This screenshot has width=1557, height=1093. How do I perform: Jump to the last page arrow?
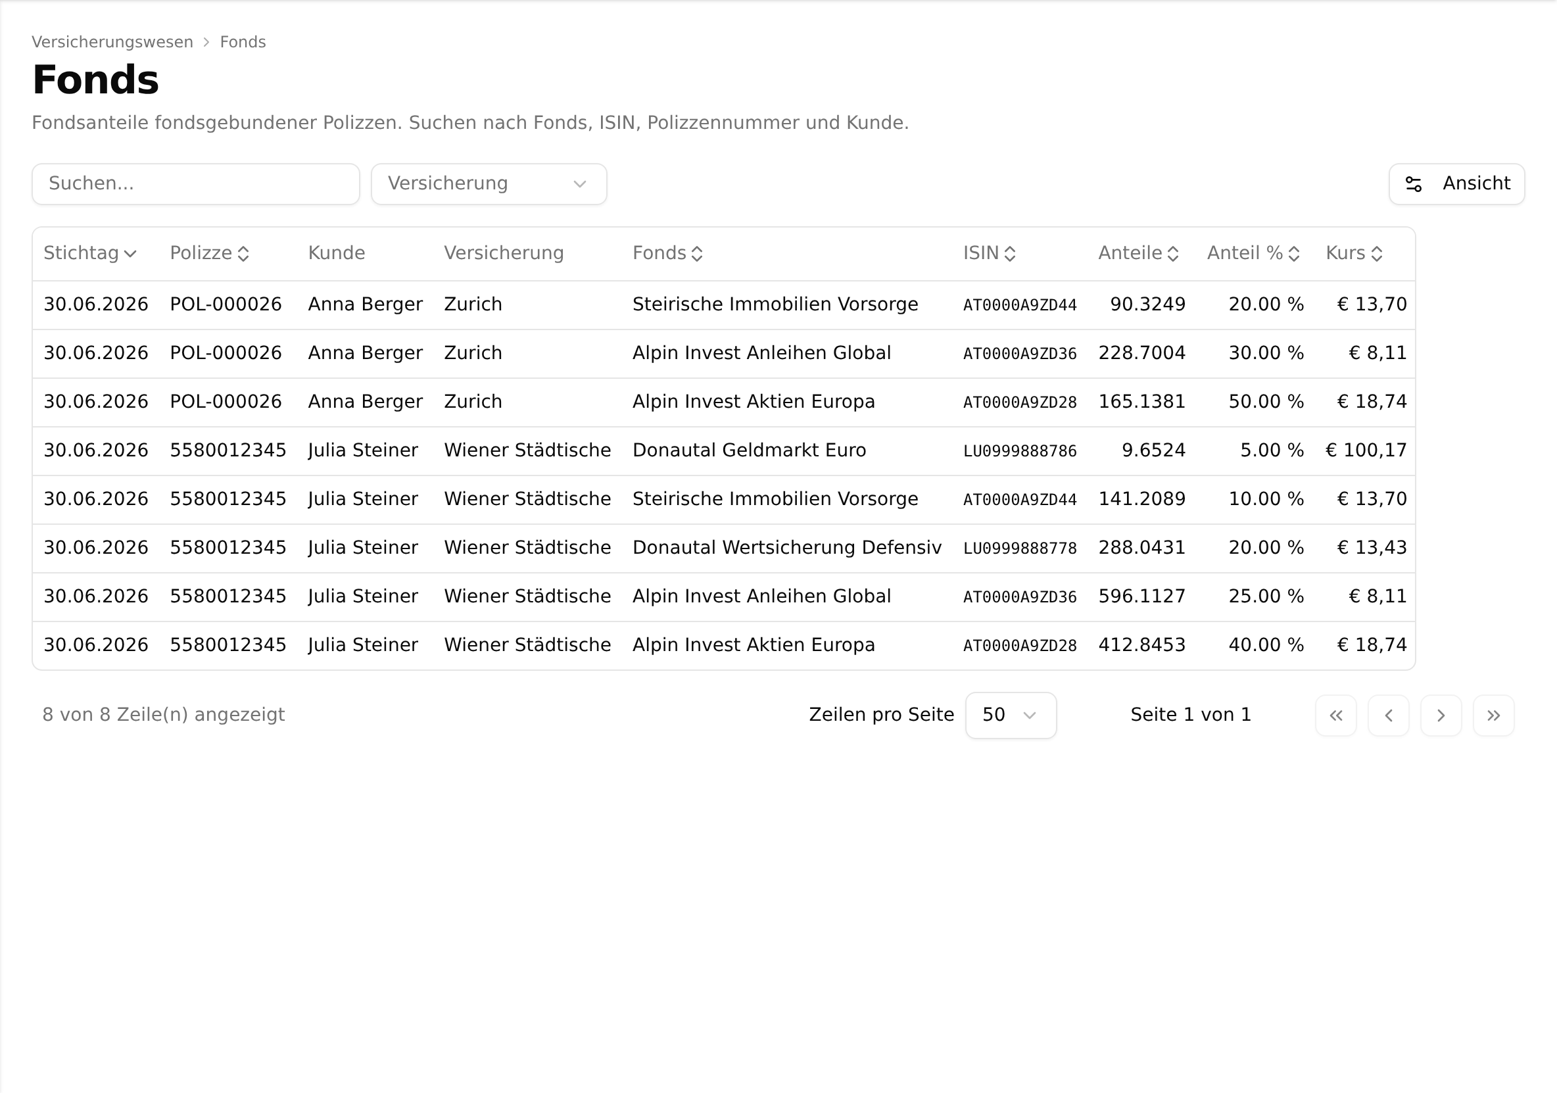pos(1493,715)
